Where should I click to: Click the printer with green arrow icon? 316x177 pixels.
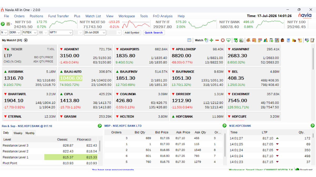coord(271,40)
